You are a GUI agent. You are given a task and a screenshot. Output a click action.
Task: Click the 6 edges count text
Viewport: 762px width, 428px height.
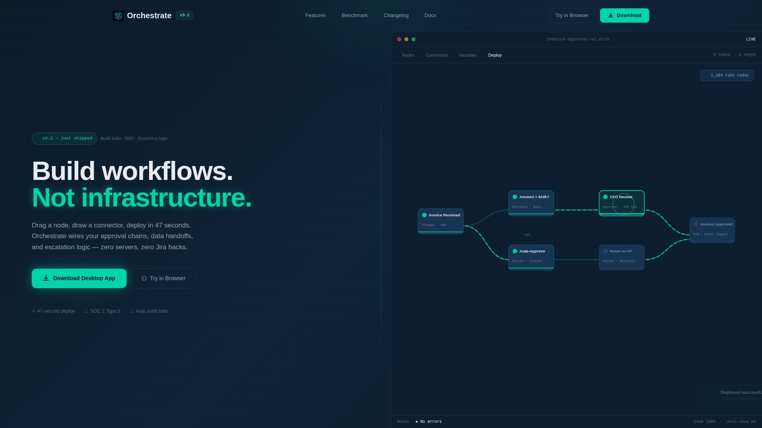pos(747,55)
